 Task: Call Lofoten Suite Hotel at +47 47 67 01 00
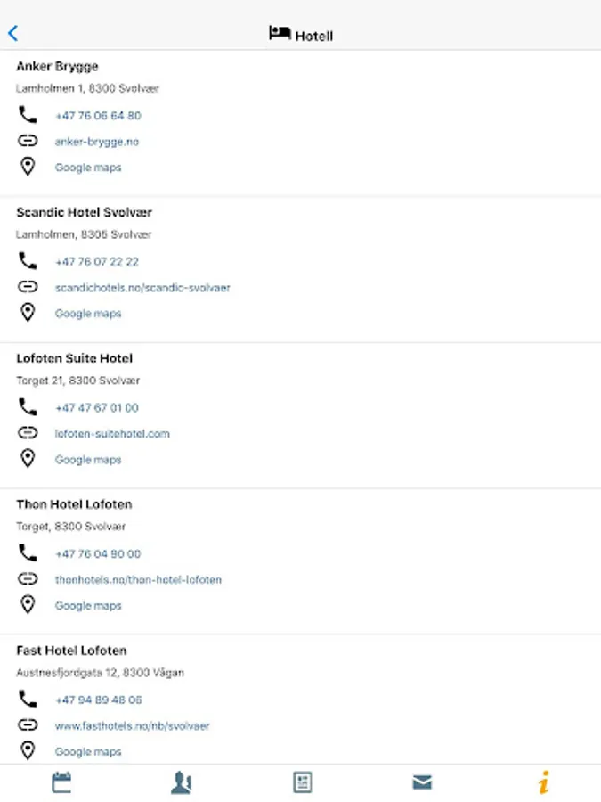[x=97, y=408]
